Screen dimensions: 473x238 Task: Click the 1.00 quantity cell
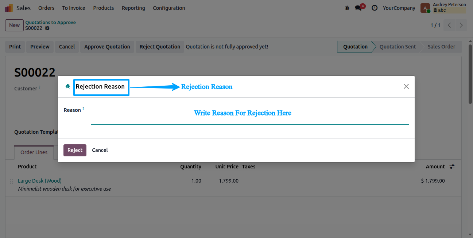196,181
